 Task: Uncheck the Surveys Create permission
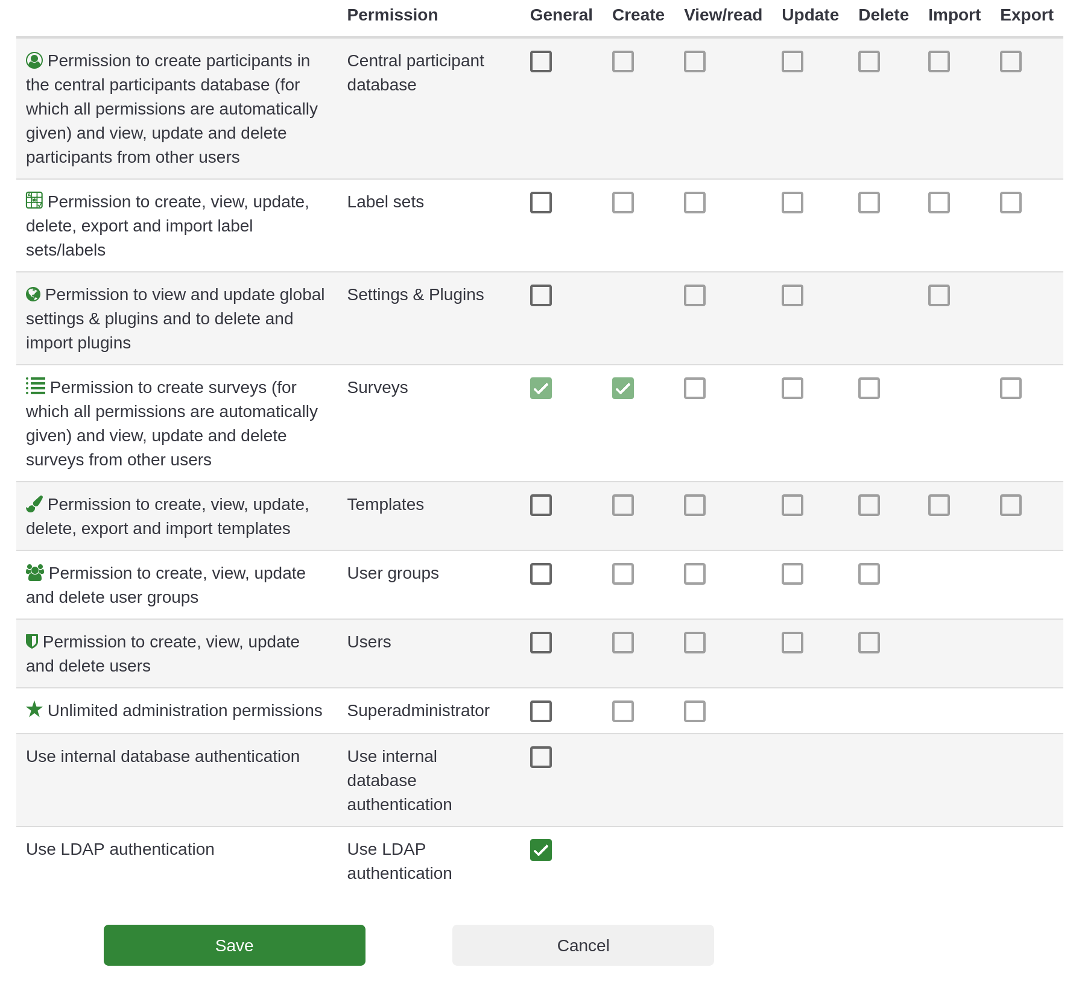(x=623, y=388)
